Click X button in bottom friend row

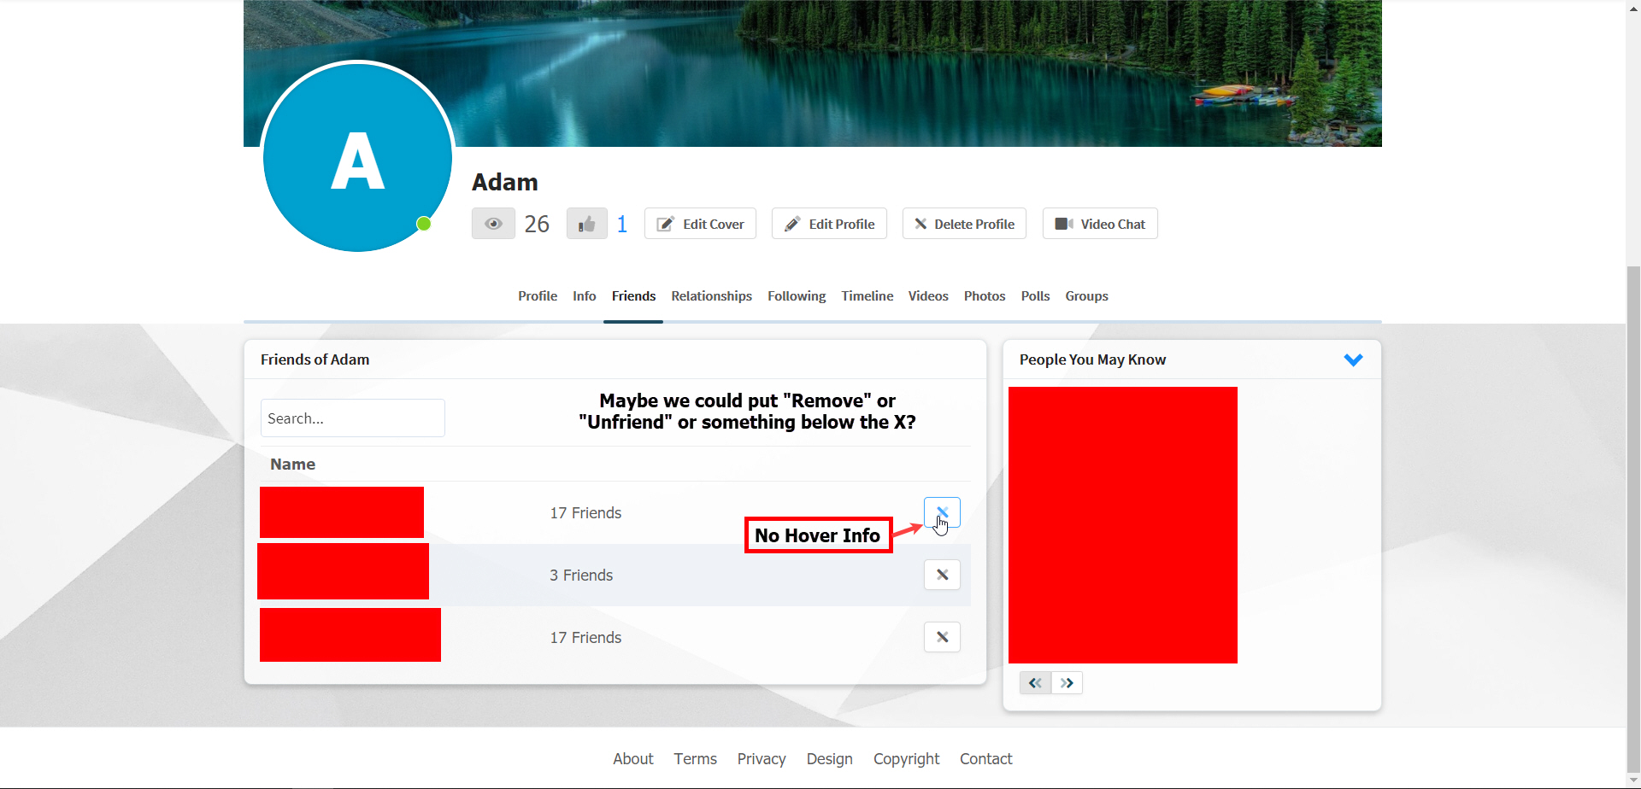click(942, 637)
